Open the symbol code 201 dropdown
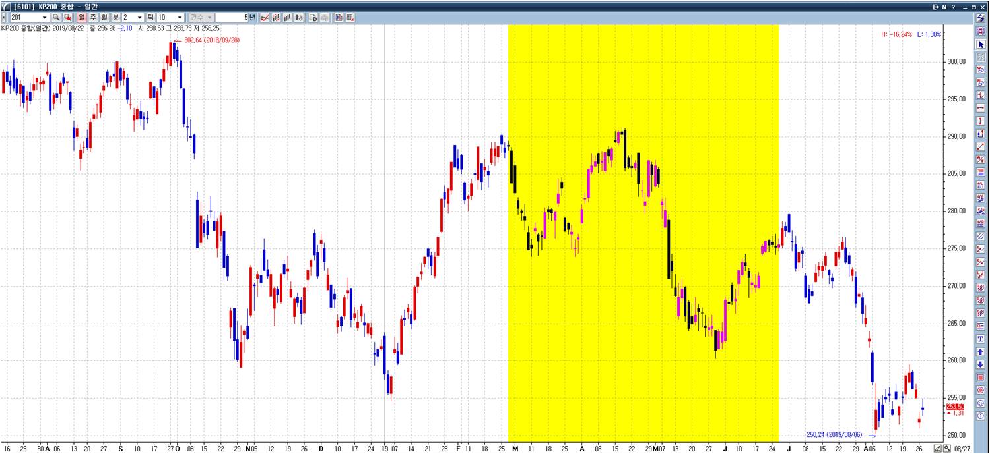The width and height of the screenshot is (990, 454). click(45, 17)
